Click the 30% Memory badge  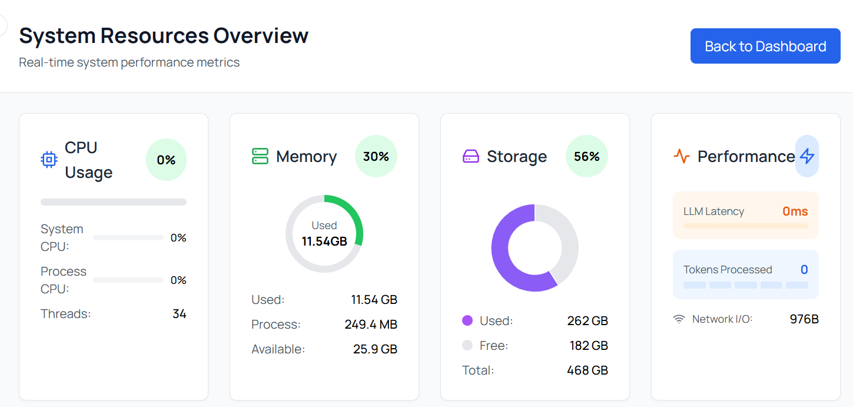(376, 156)
